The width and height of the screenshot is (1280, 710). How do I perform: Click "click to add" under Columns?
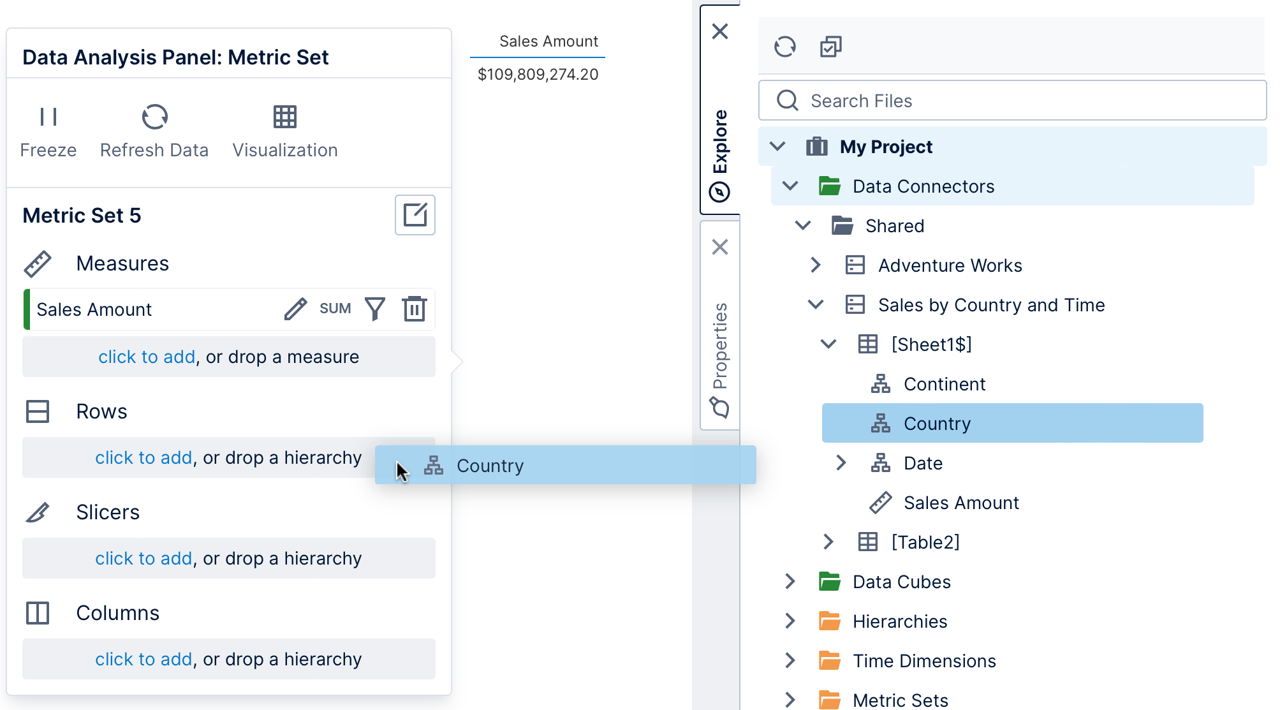click(143, 659)
